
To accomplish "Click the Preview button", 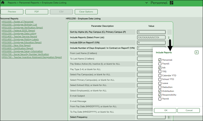I will pos(12,12).
